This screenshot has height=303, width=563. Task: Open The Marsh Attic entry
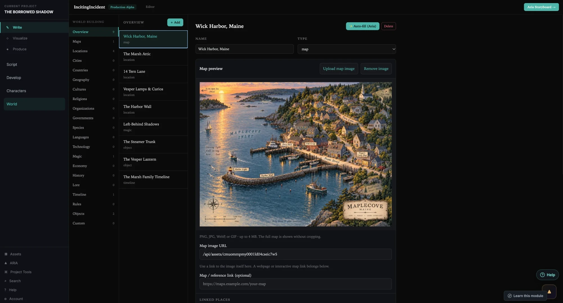pos(153,57)
